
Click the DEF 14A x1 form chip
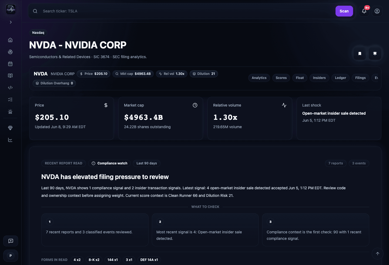[149, 260]
